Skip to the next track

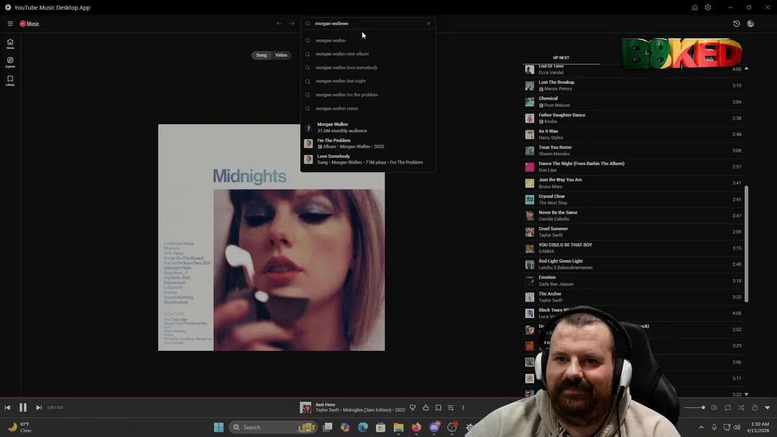point(38,408)
